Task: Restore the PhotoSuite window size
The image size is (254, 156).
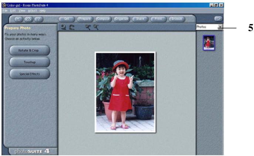Action: pos(216,5)
